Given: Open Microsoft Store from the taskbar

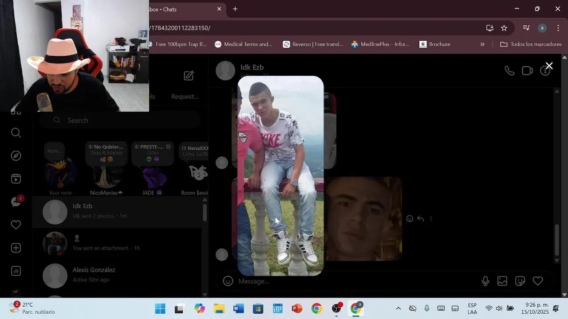Looking at the screenshot, I should click(258, 308).
